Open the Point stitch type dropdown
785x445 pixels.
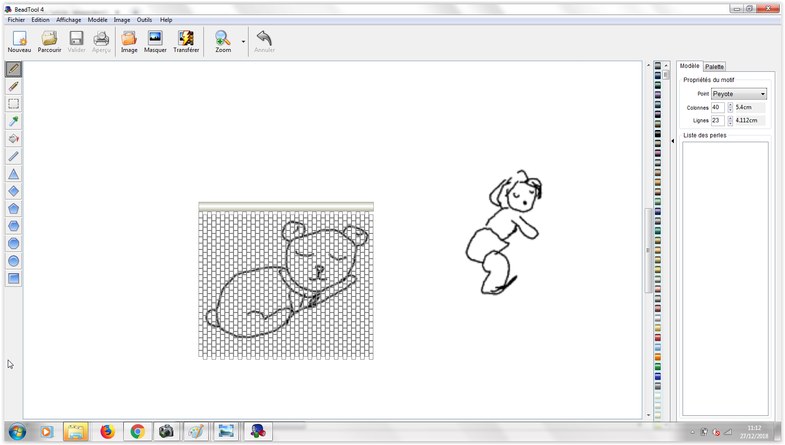(x=739, y=94)
